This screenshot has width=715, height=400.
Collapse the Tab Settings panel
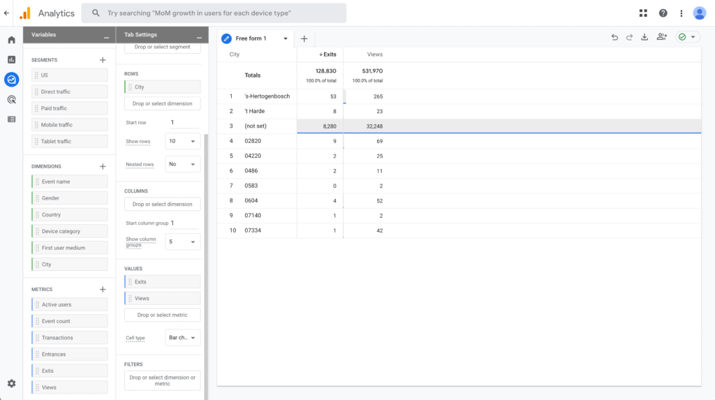point(199,36)
